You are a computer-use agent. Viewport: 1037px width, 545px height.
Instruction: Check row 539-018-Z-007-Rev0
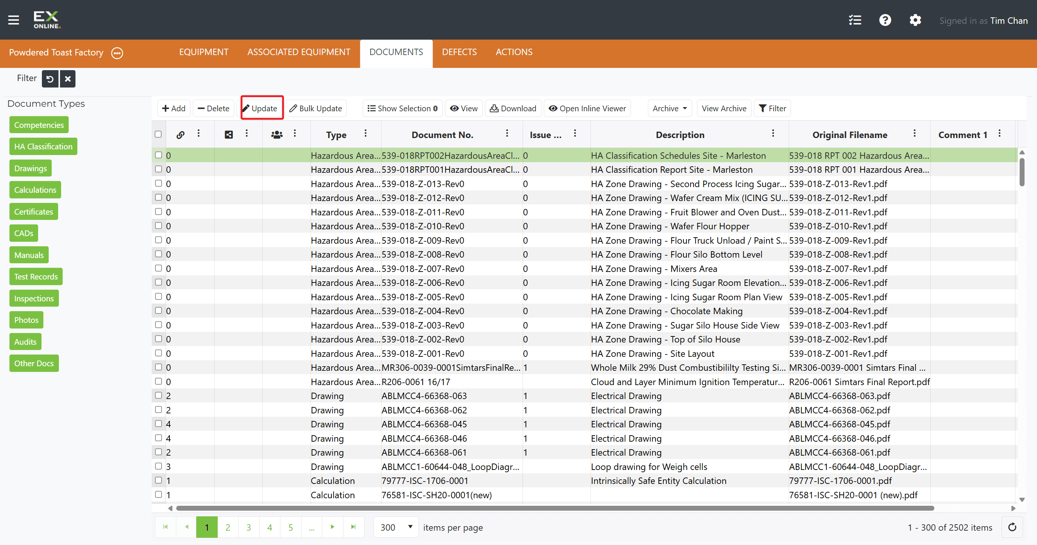[x=158, y=268]
